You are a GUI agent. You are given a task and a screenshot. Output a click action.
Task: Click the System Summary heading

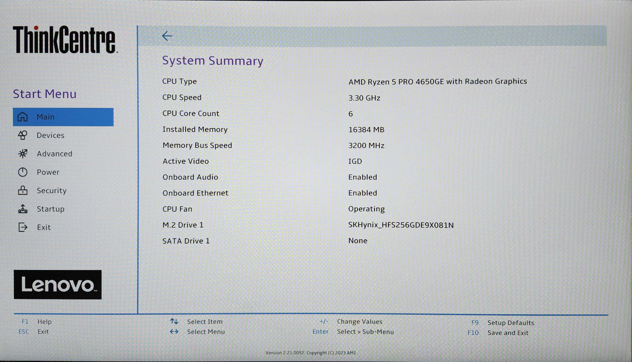pyautogui.click(x=213, y=61)
